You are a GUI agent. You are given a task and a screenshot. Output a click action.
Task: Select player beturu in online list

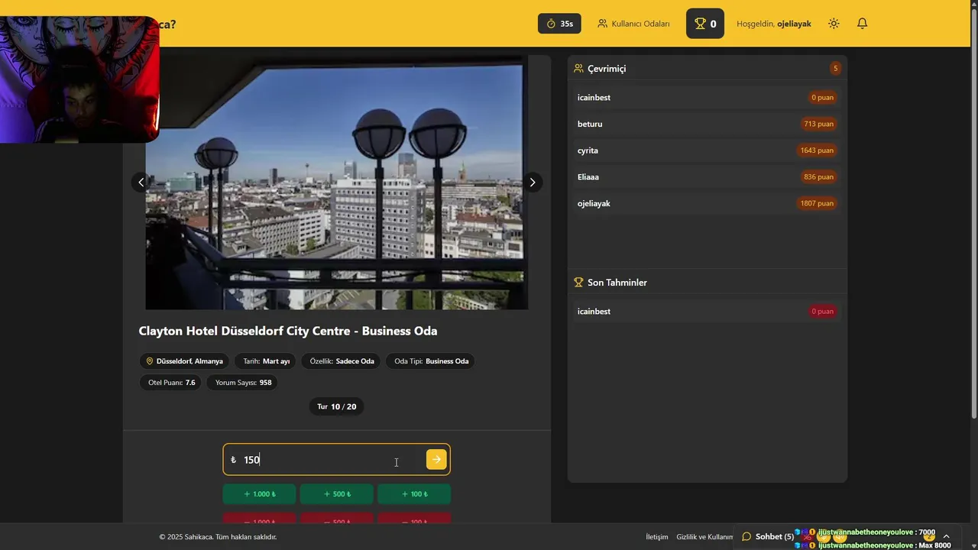(x=707, y=124)
